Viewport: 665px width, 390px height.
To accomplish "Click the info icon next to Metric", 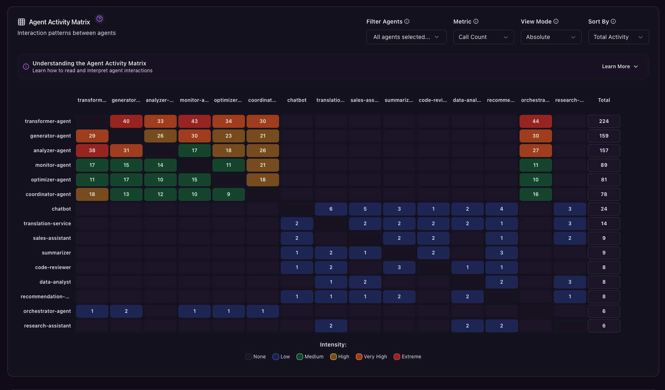I will click(476, 22).
